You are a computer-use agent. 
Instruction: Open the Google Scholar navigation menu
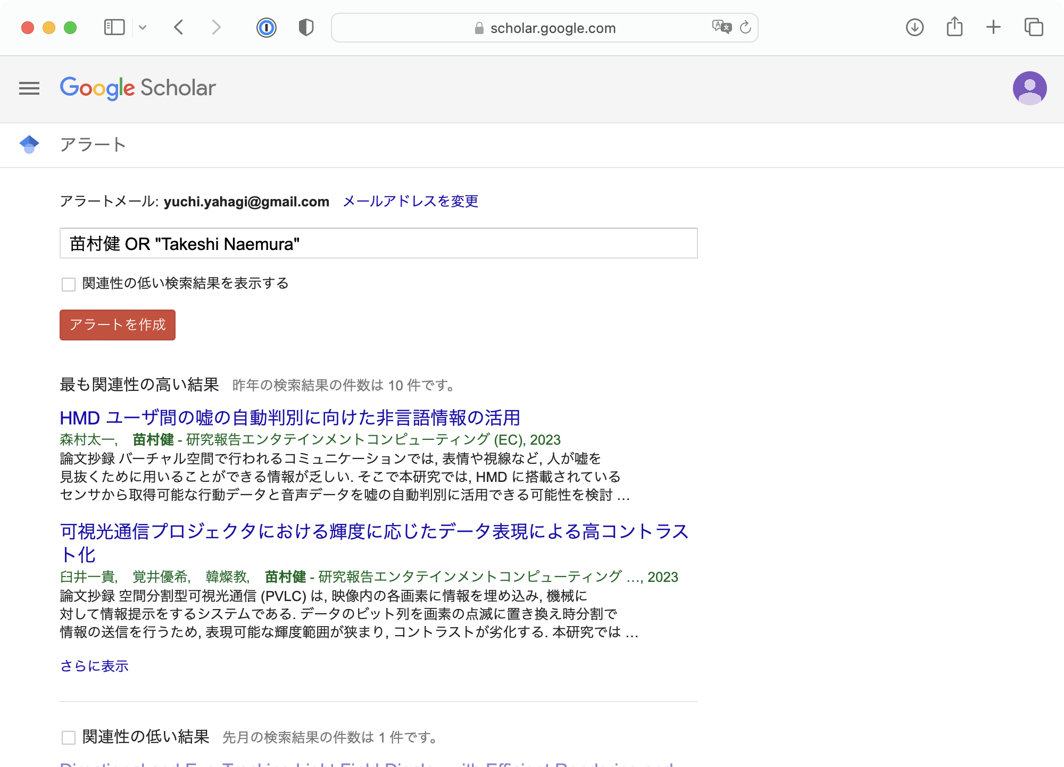[x=29, y=88]
